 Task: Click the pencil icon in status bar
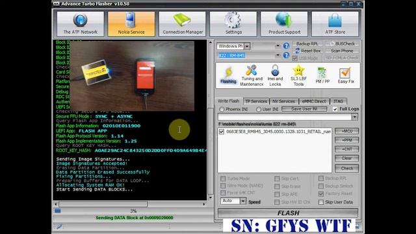coord(59,226)
